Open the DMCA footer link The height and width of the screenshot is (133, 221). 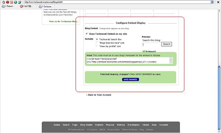102,130
